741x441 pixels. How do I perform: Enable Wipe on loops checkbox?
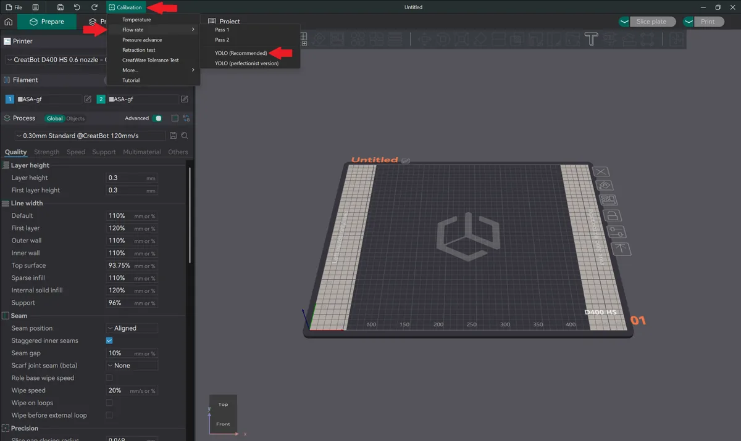(109, 403)
